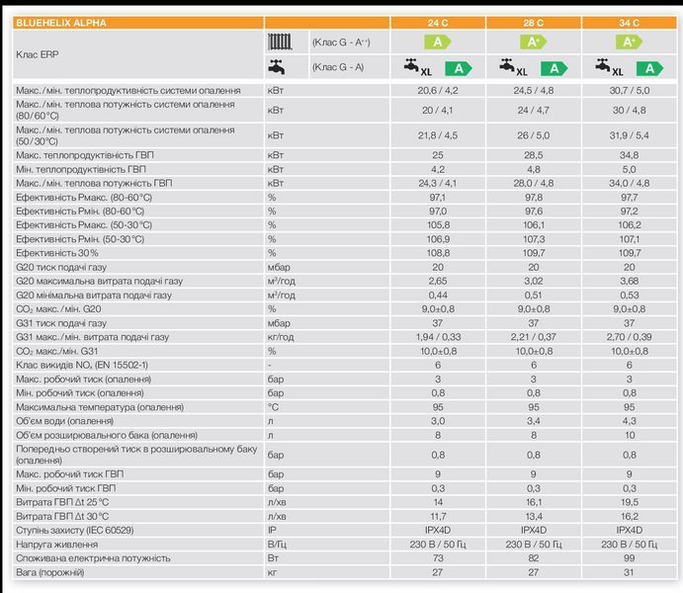The image size is (683, 593).
Task: Select the '24 C' column header
Action: point(438,23)
